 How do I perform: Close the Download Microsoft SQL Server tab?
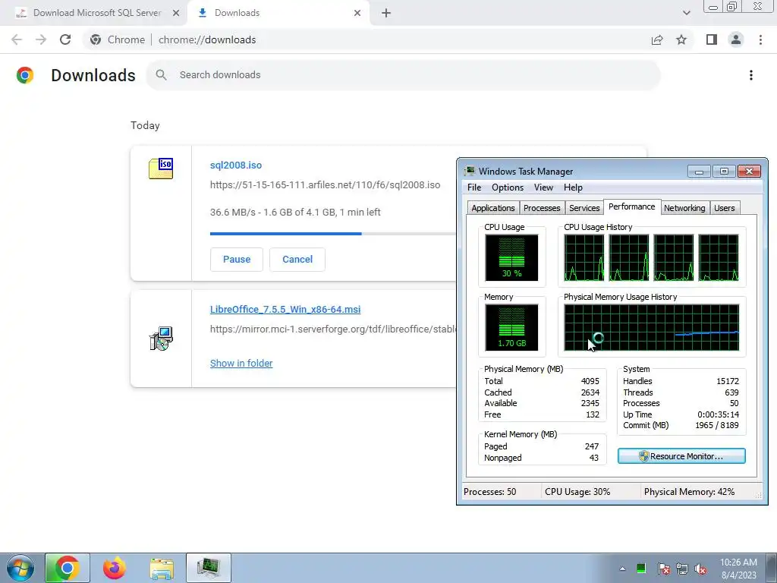(176, 13)
